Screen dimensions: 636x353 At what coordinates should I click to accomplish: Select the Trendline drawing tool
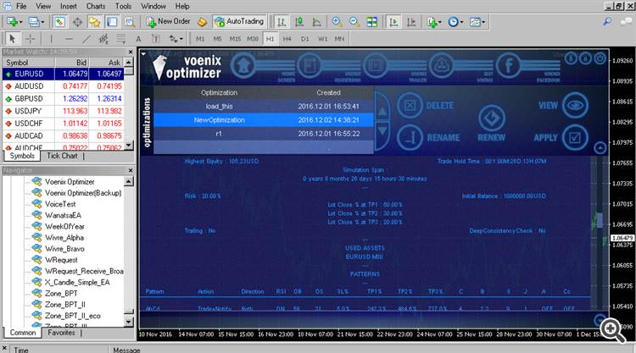pos(86,39)
